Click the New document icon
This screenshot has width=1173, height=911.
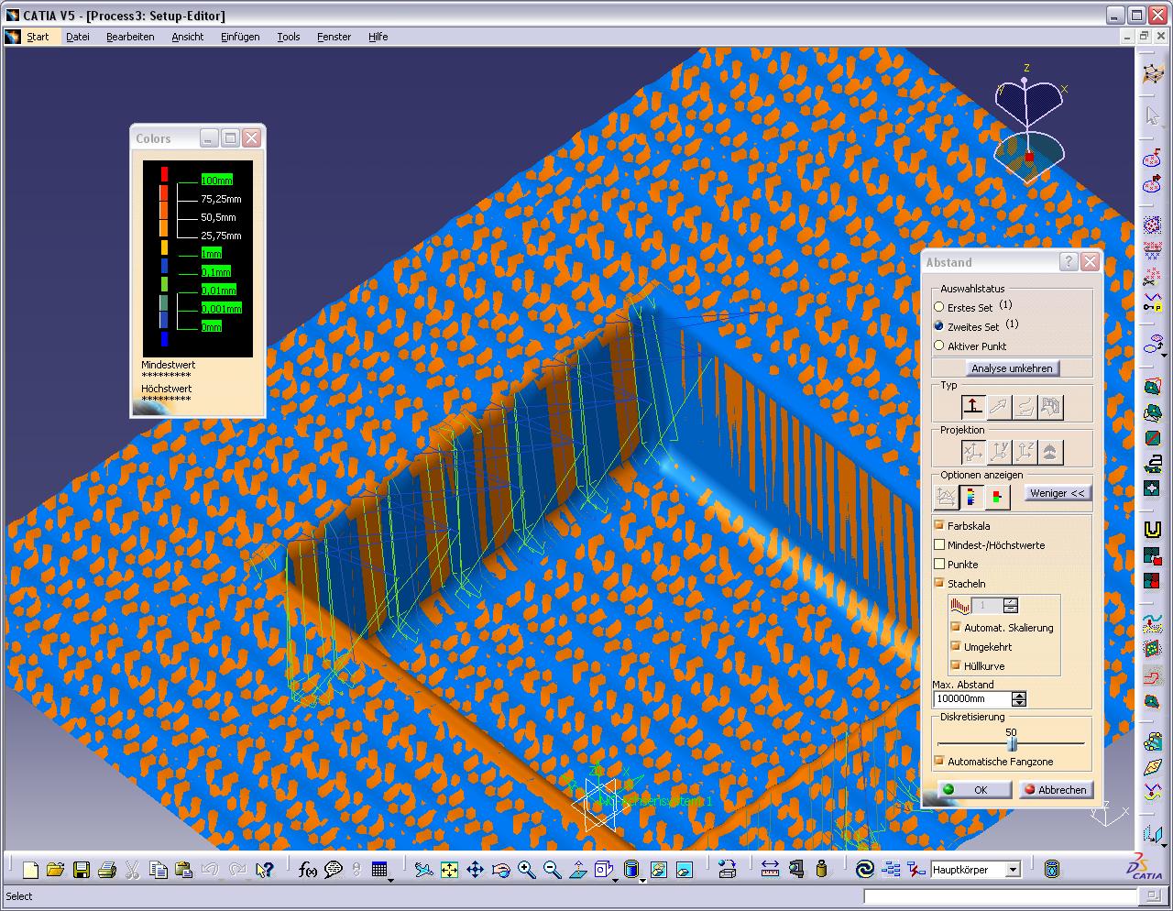pyautogui.click(x=30, y=870)
